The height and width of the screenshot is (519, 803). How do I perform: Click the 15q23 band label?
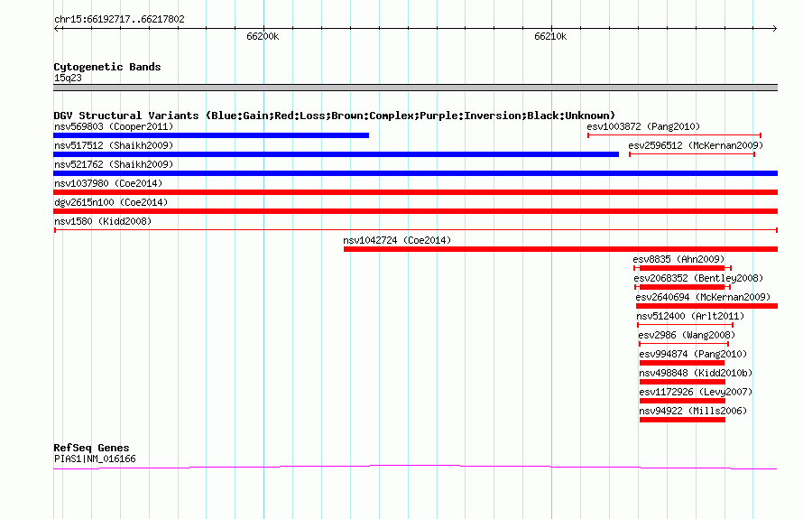(68, 78)
